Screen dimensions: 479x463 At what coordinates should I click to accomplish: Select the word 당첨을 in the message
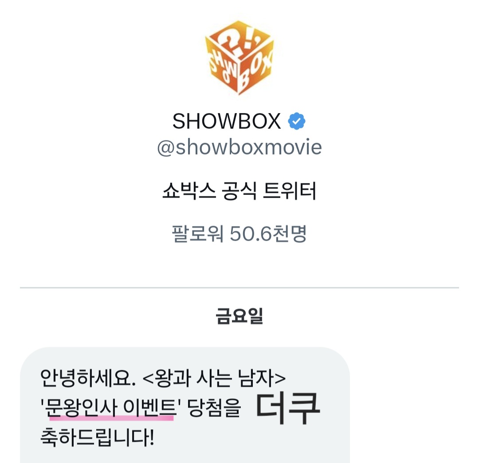tap(214, 408)
